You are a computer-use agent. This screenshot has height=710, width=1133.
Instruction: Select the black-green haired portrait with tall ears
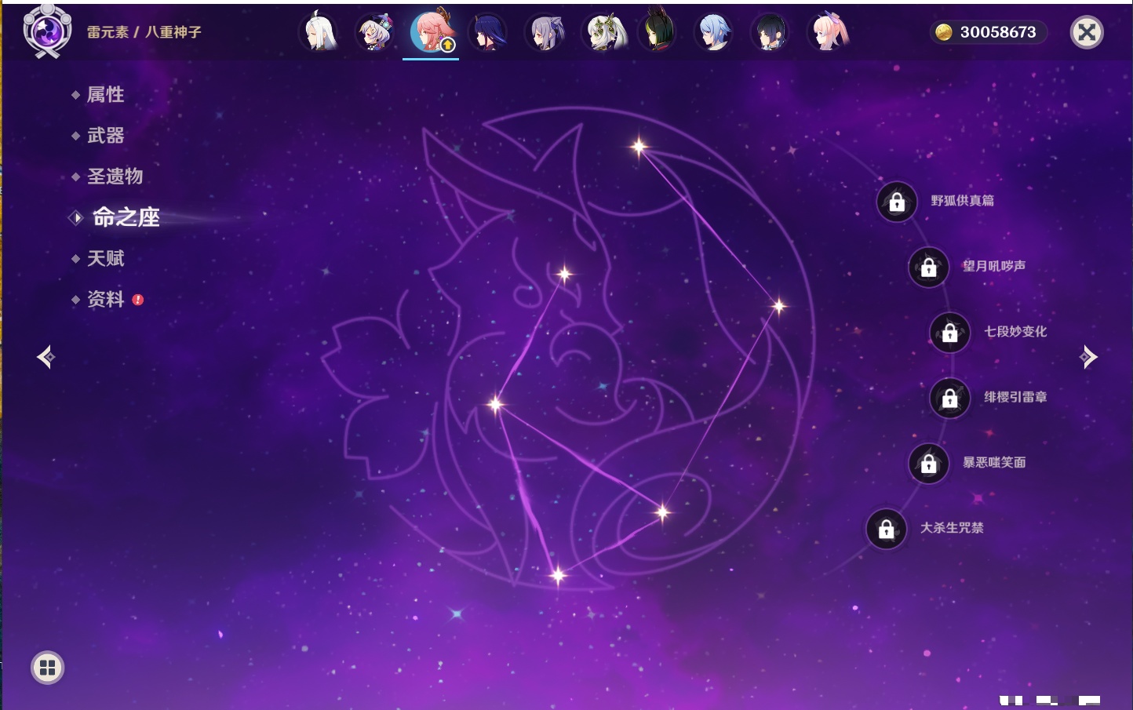[658, 31]
